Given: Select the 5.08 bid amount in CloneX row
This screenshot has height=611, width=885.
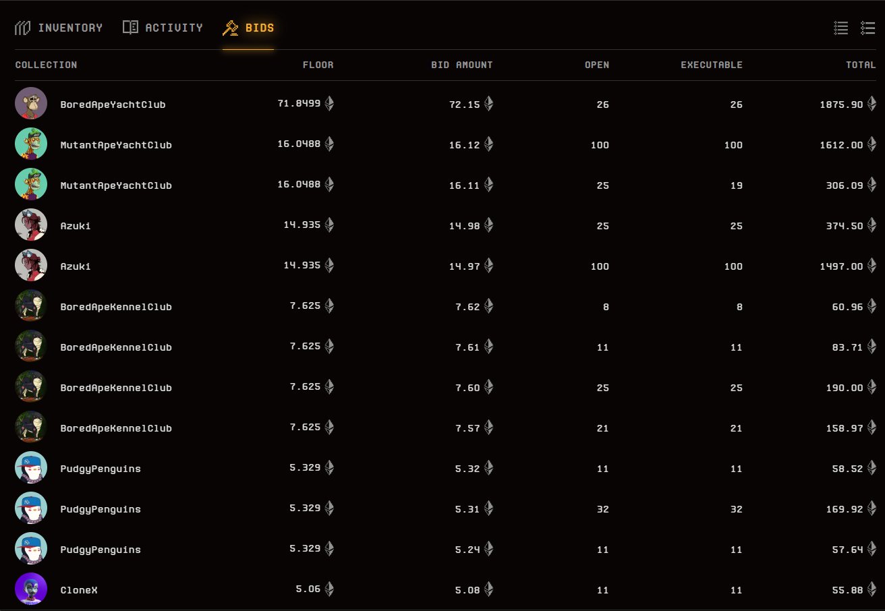Looking at the screenshot, I should coord(467,590).
